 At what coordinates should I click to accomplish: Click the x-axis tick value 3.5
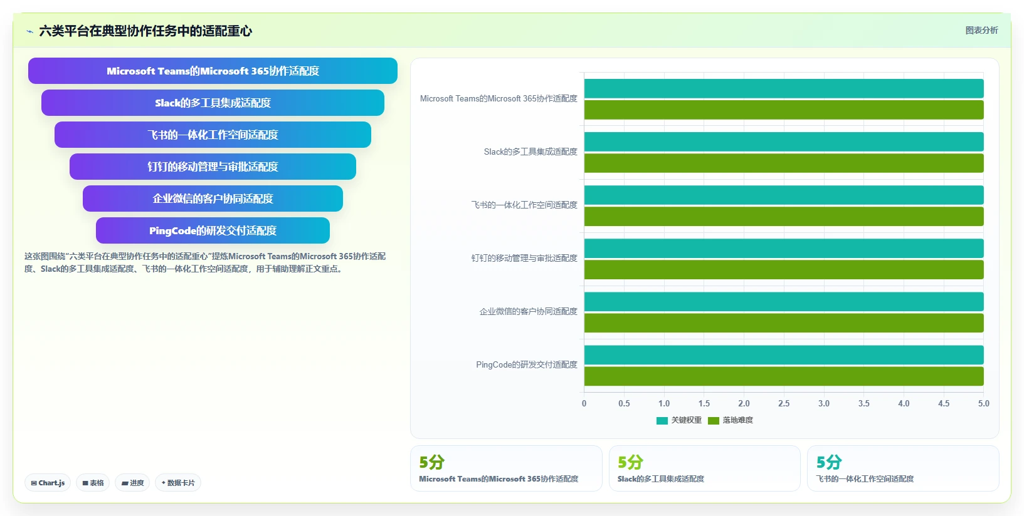click(x=863, y=403)
